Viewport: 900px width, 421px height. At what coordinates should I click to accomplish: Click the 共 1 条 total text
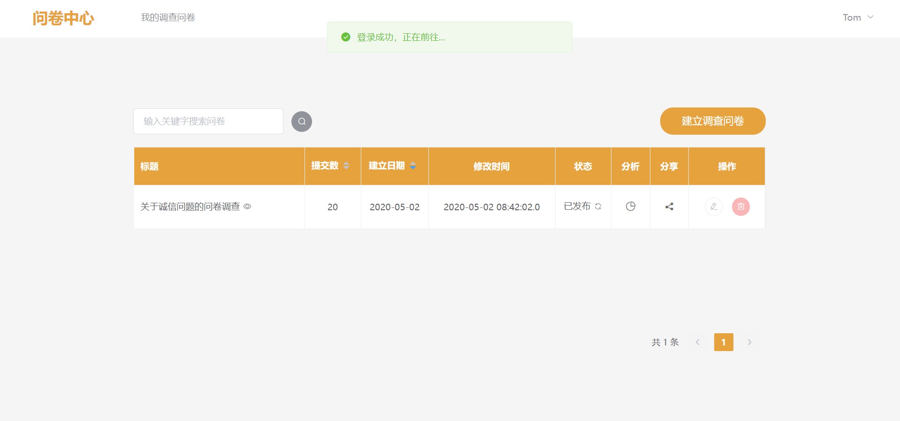[x=665, y=342]
